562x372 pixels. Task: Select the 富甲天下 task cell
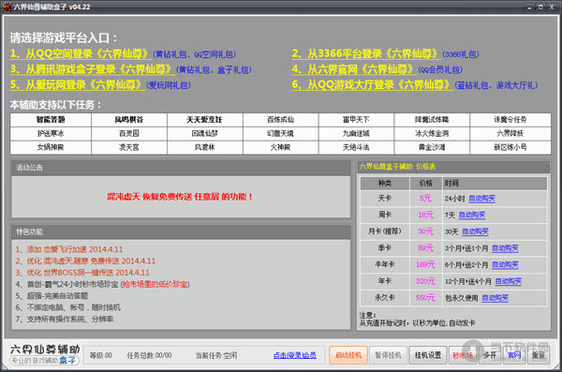[x=356, y=119]
